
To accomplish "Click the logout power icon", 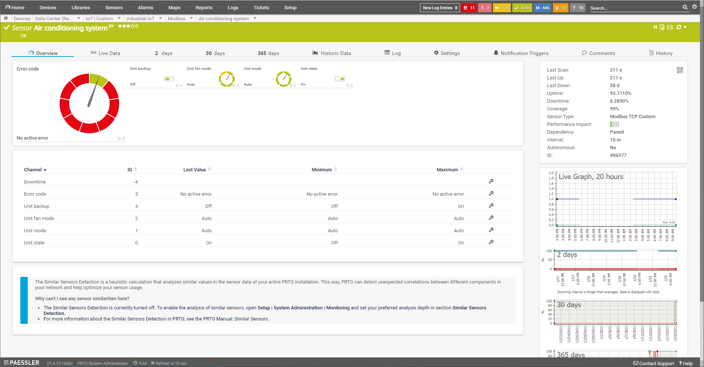I will pos(694,7).
